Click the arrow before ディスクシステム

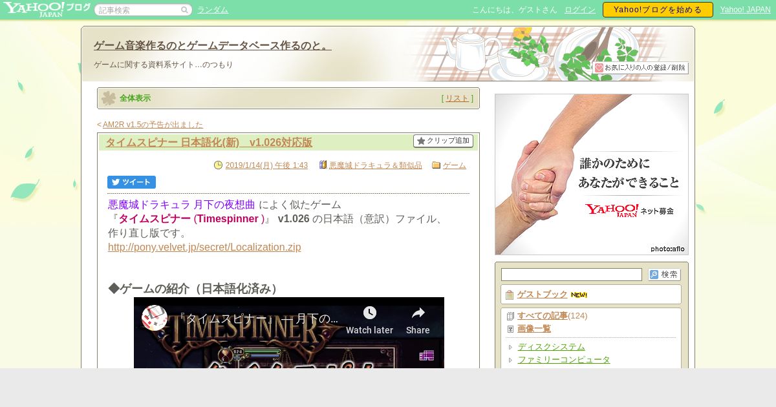[510, 348]
